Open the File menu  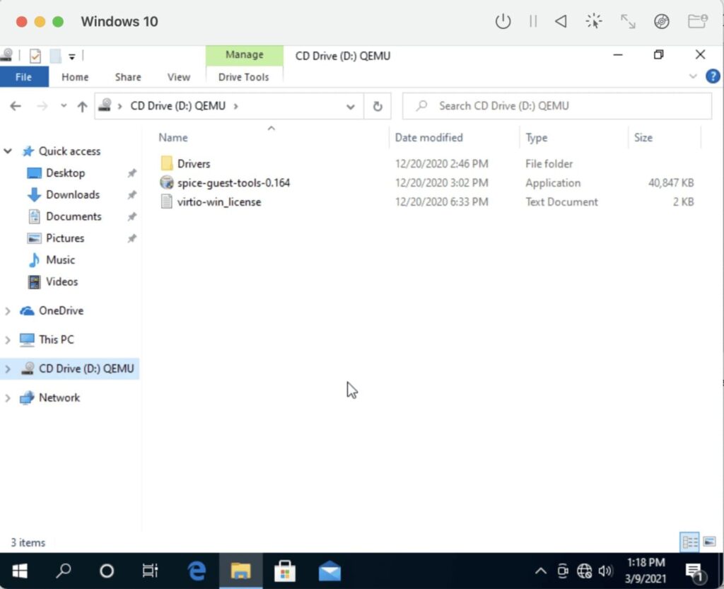coord(23,76)
